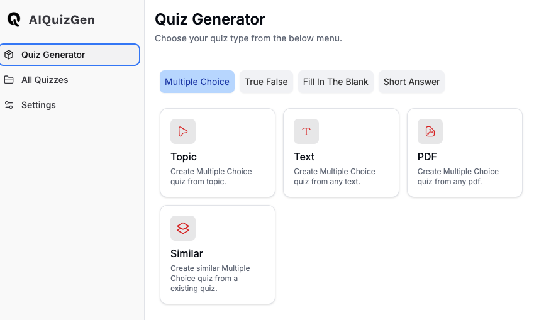Click the Text card T icon
Image resolution: width=534 pixels, height=320 pixels.
point(306,131)
